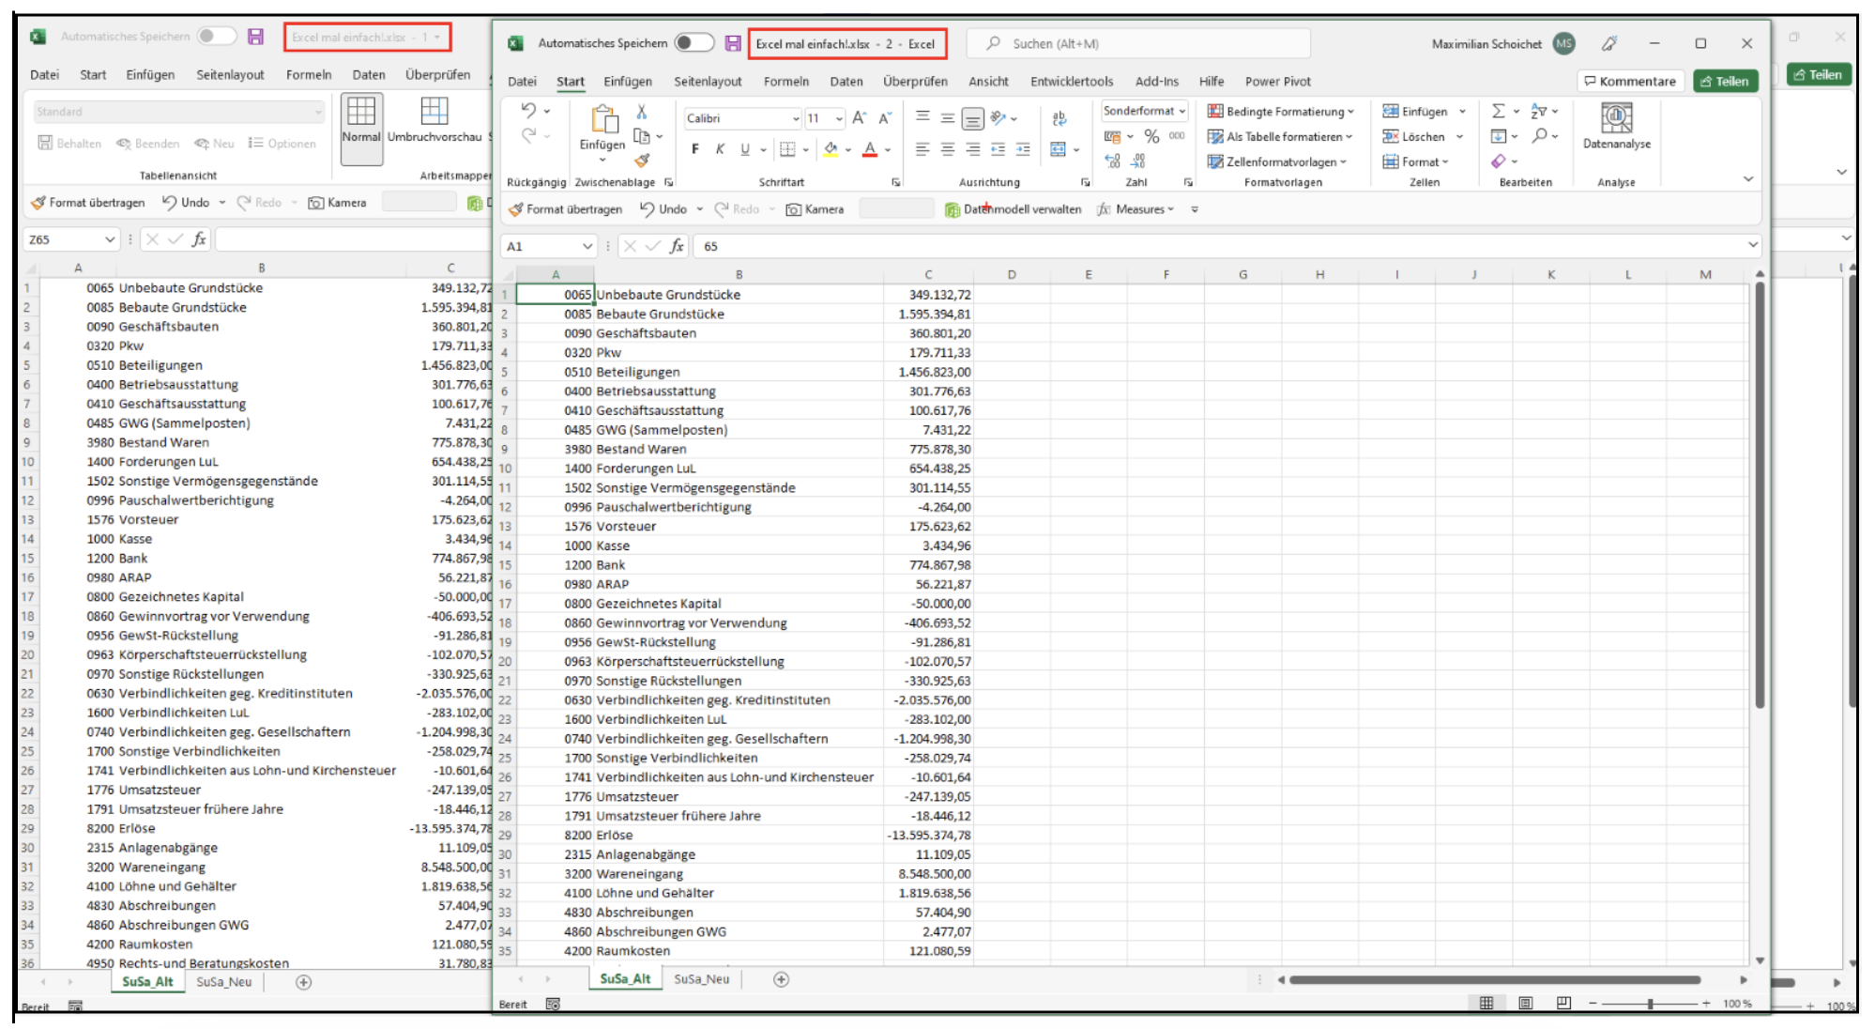Screen dimensions: 1875x1029
Task: Click the merge and center icon
Action: click(1059, 149)
